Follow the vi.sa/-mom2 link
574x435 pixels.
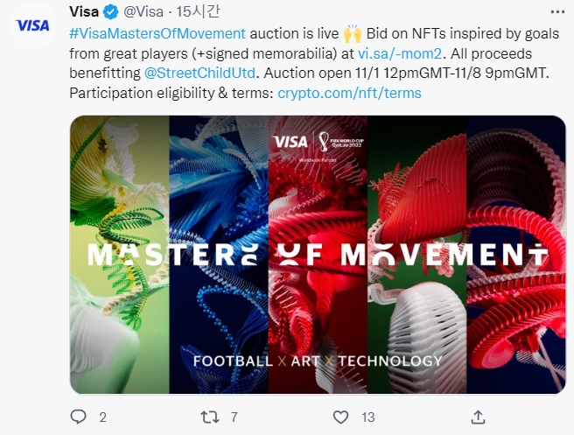click(400, 53)
